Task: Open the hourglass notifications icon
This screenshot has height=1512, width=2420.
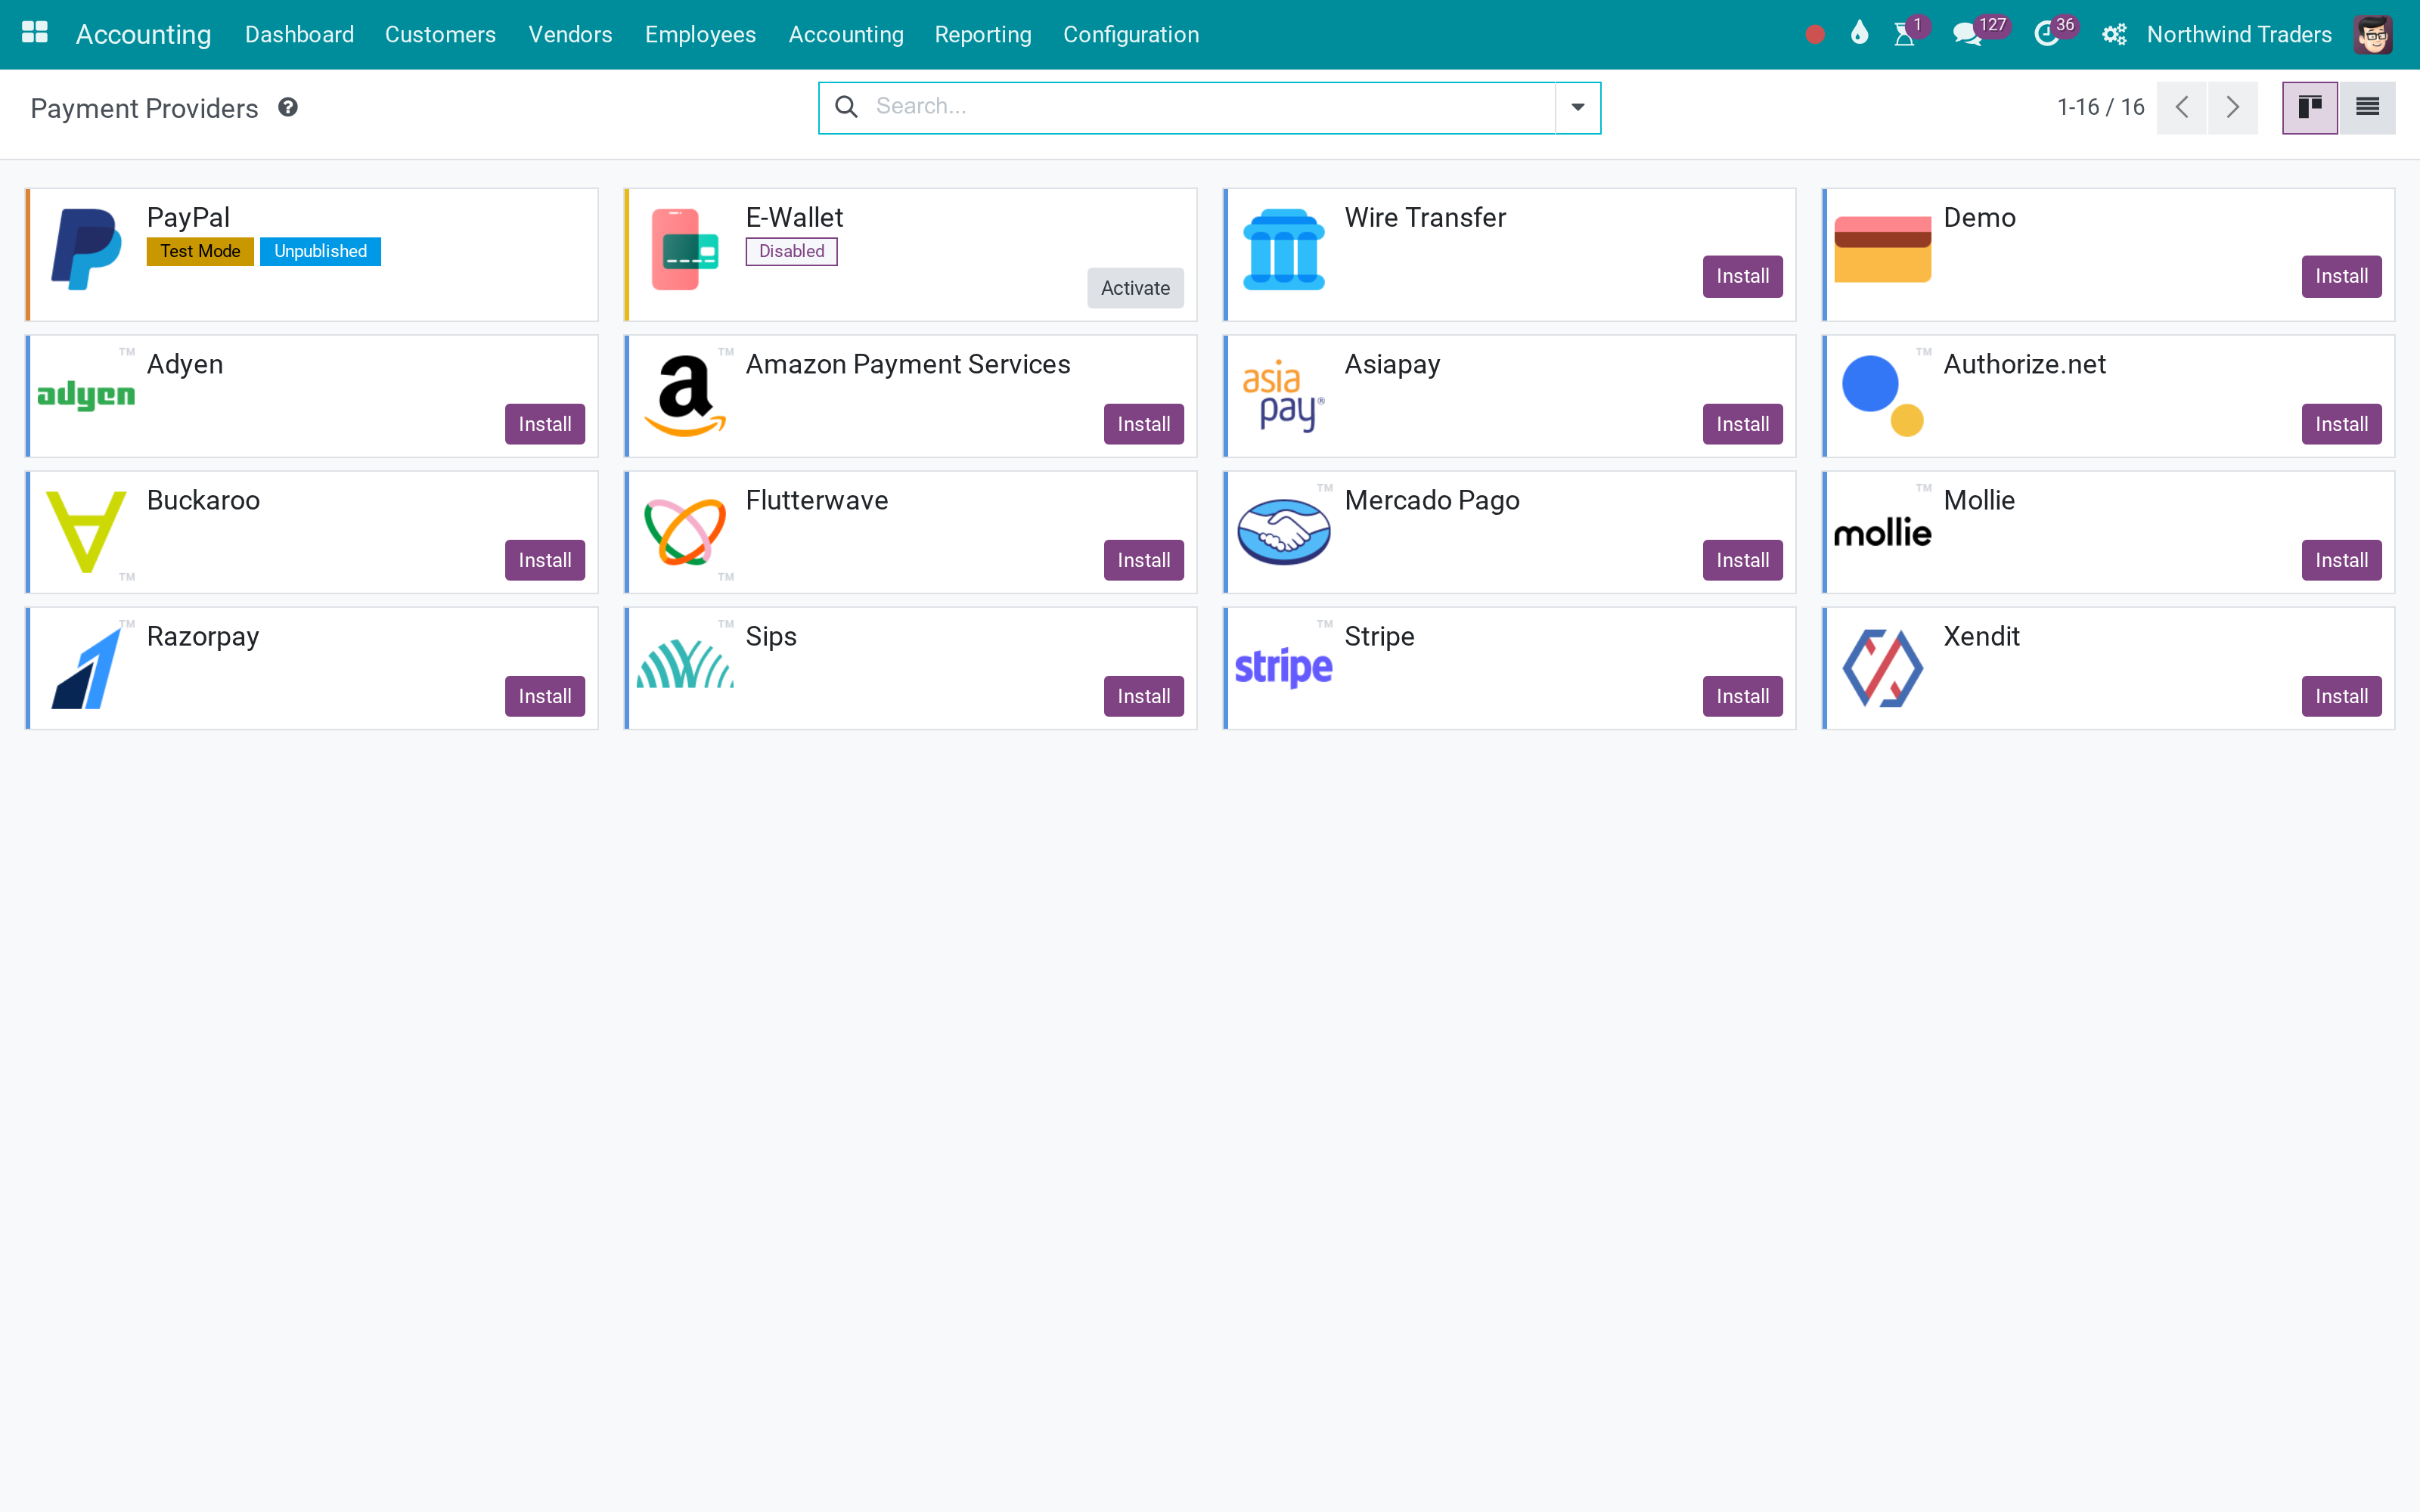Action: click(1905, 35)
